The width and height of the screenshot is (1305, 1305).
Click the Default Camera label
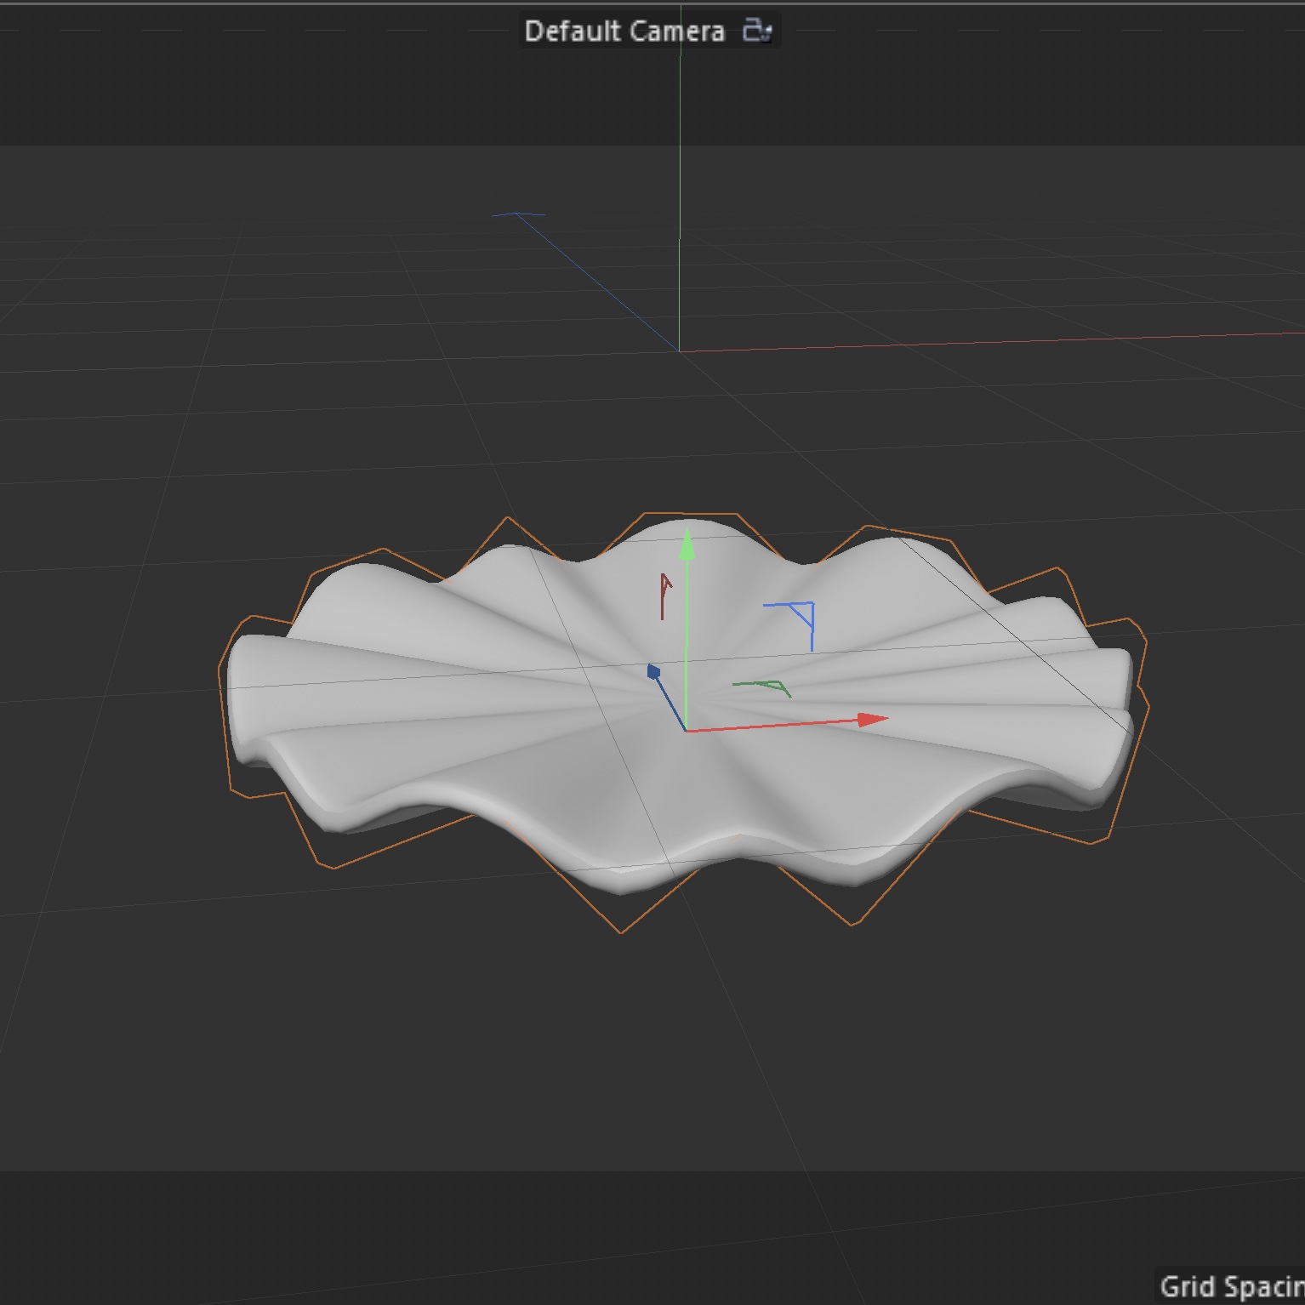pos(624,31)
